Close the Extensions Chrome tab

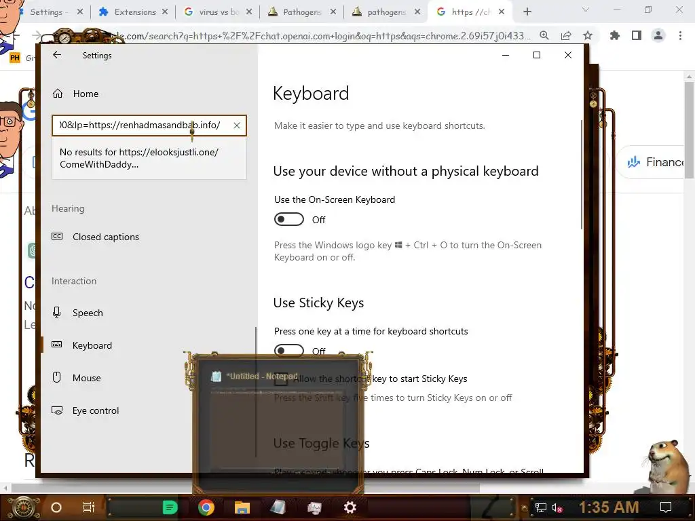(x=165, y=12)
